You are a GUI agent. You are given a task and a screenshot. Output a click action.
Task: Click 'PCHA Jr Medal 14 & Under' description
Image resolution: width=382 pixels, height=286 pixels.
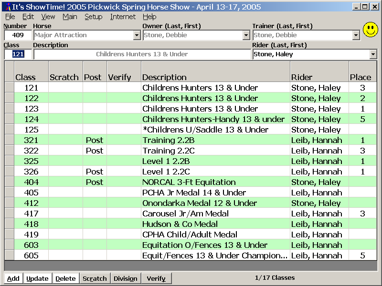point(194,193)
